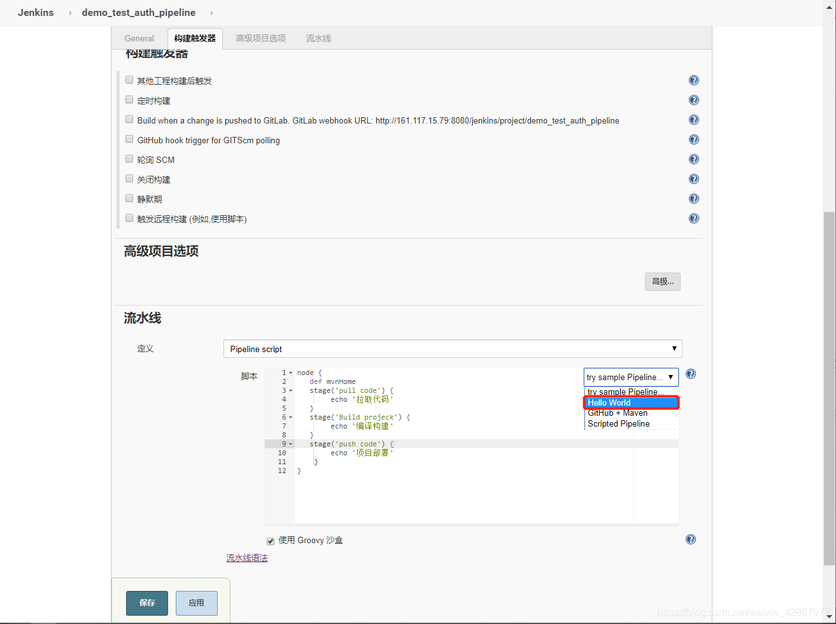Collapse code fold at line 6
Viewport: 836px width, 624px height.
click(x=291, y=417)
